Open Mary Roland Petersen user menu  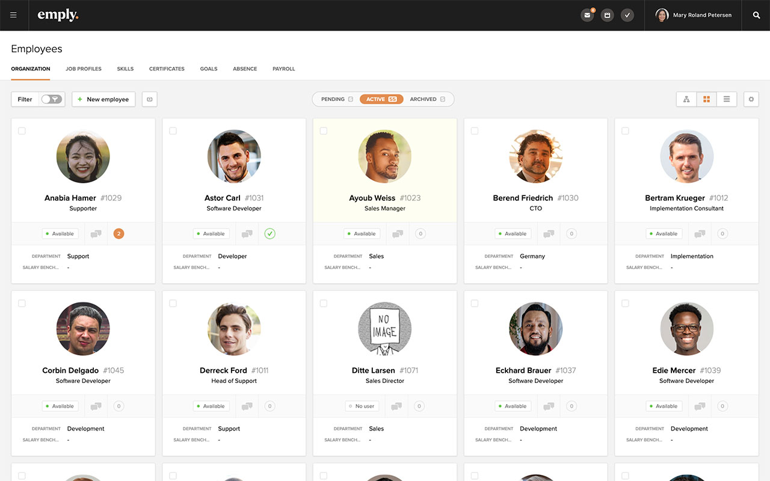[694, 15]
